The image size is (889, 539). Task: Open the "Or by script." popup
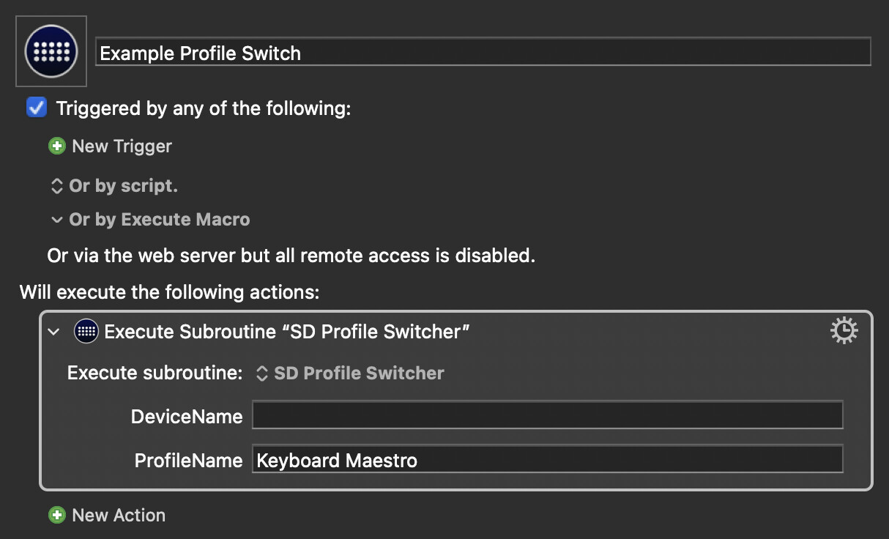[x=114, y=186]
